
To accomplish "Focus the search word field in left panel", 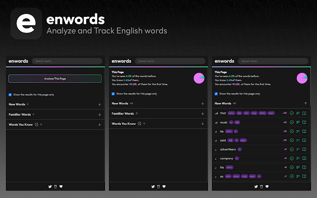I will (67, 61).
